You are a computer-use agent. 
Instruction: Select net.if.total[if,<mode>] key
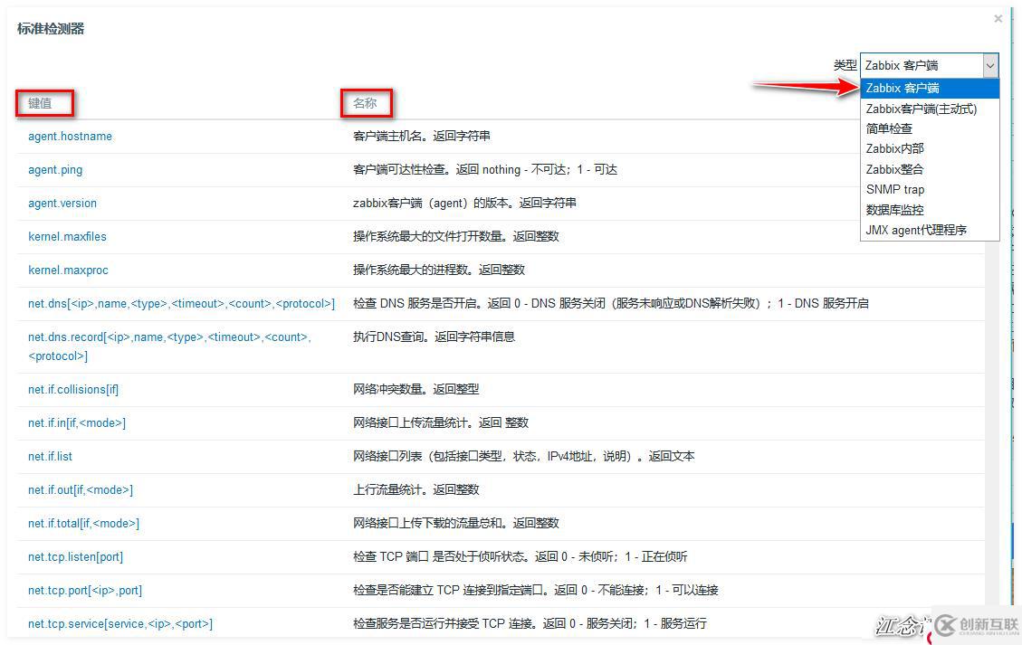83,523
